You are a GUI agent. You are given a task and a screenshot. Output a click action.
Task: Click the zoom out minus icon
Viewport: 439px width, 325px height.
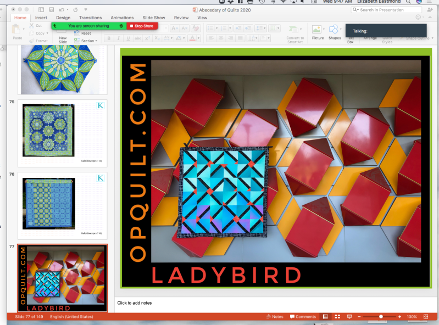(x=359, y=317)
